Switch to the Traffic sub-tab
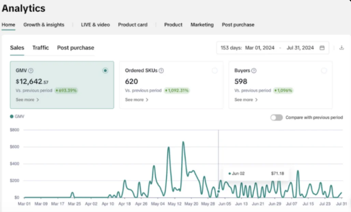Viewport: 351px width, 212px height. [41, 48]
